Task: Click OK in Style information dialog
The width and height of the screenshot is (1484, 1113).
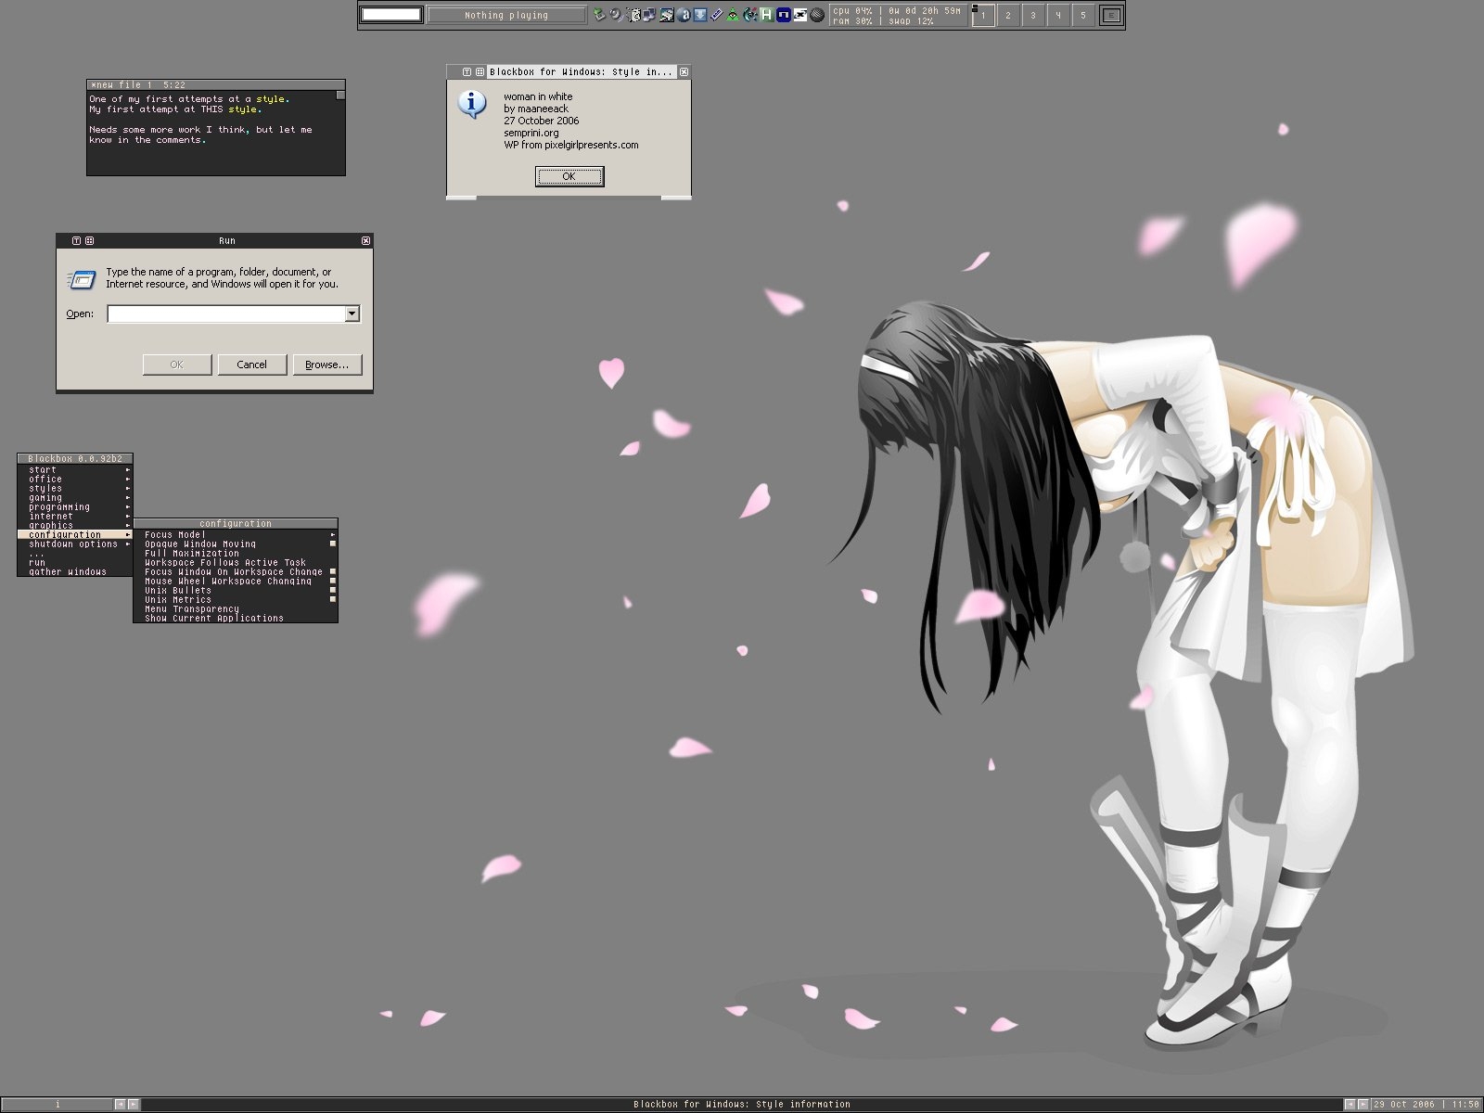Action: pos(569,176)
